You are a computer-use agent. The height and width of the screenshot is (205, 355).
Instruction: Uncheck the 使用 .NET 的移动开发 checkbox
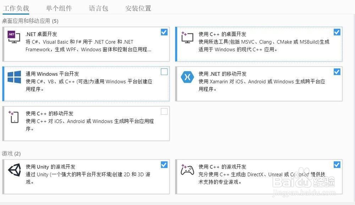tap(337, 72)
